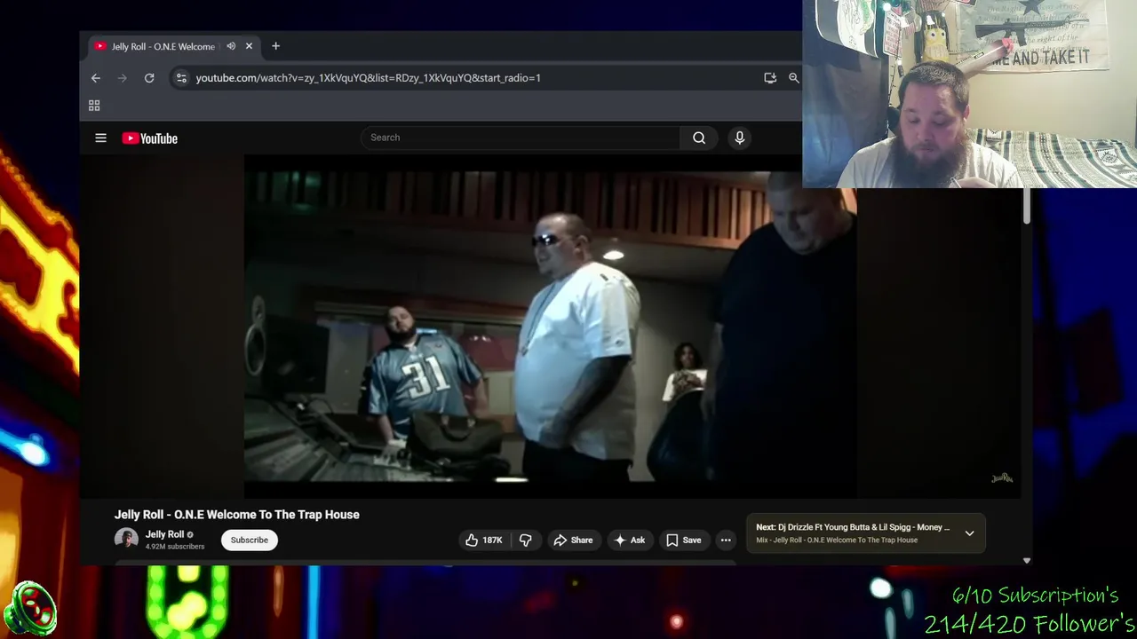Click the install app icon in the address bar
This screenshot has width=1137, height=639.
click(x=770, y=78)
